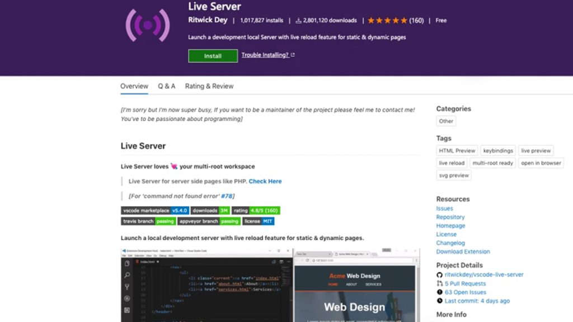Click the GitHub icon beside ritwickdey/vscode-live-server
Image resolution: width=573 pixels, height=322 pixels.
point(439,275)
